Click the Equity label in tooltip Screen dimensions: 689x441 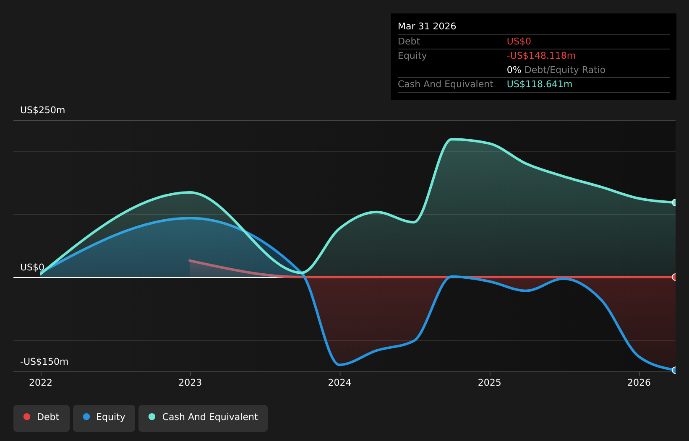[x=412, y=56]
